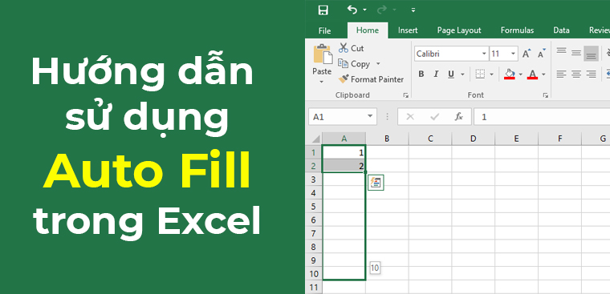Switch to the Insert tab
The height and width of the screenshot is (294, 610).
408,30
